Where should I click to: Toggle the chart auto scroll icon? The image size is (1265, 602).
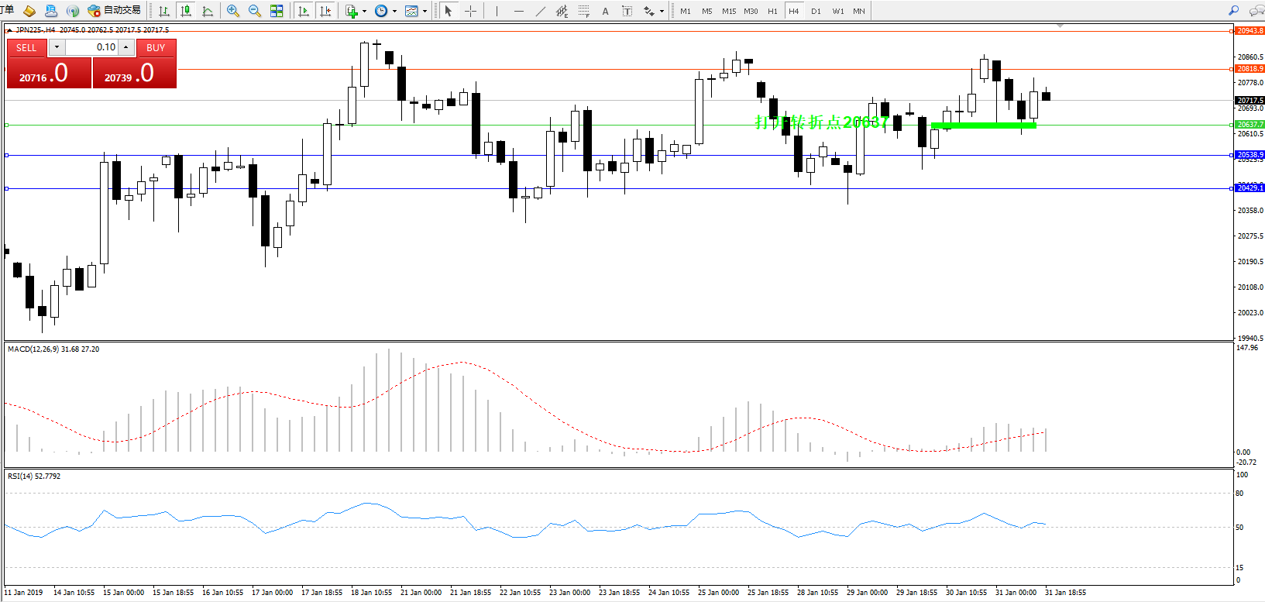(x=304, y=11)
